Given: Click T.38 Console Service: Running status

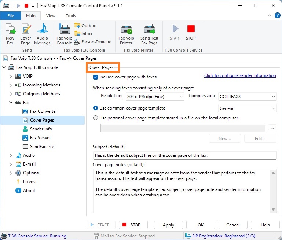Looking at the screenshot, I should click(x=34, y=236).
